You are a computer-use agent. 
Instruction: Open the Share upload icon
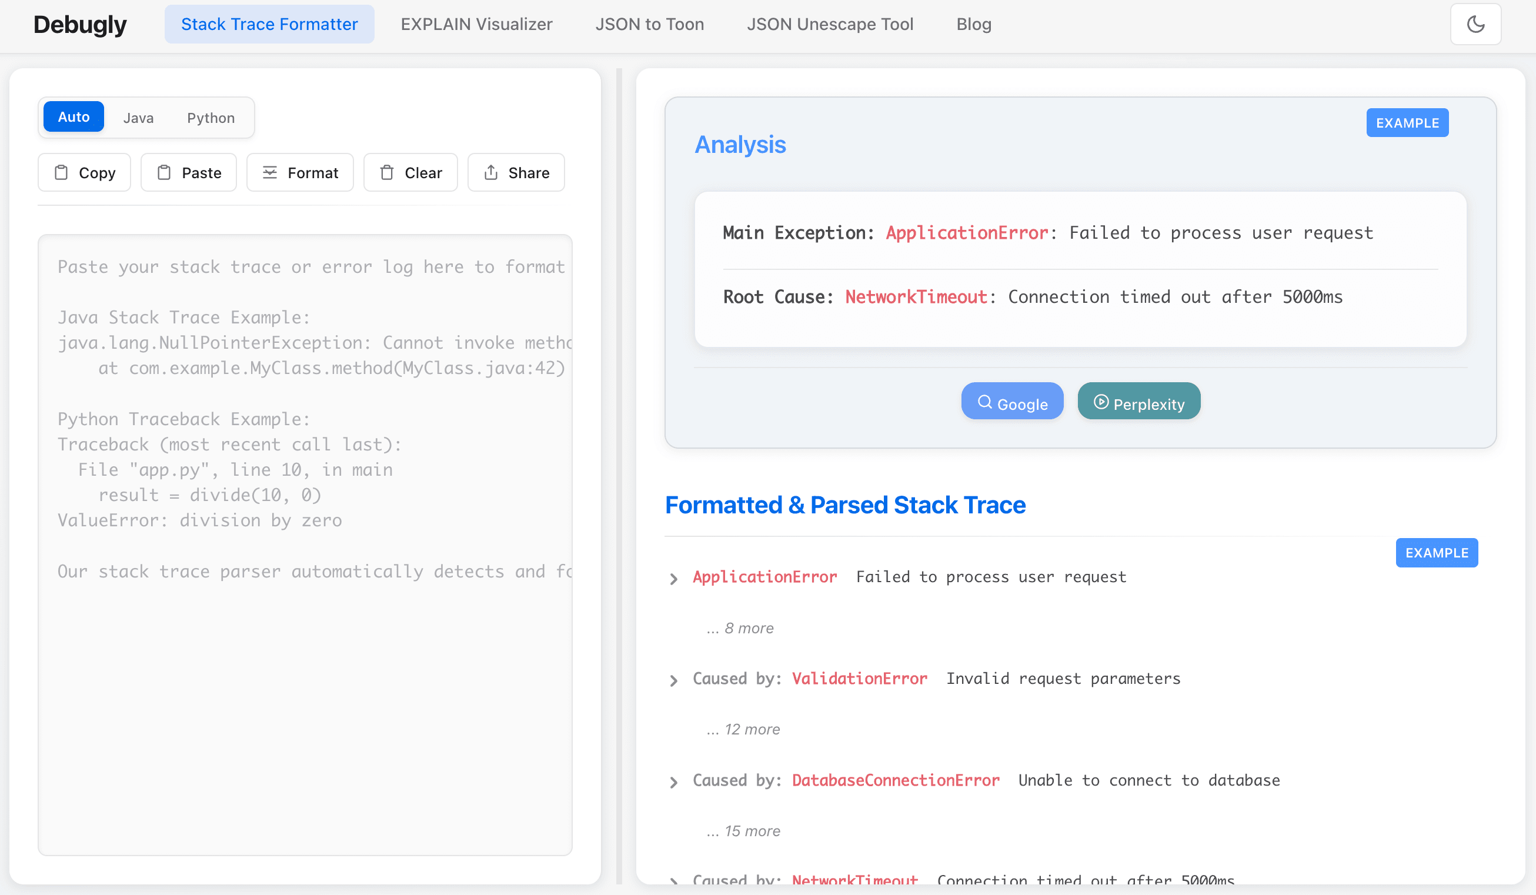tap(491, 172)
